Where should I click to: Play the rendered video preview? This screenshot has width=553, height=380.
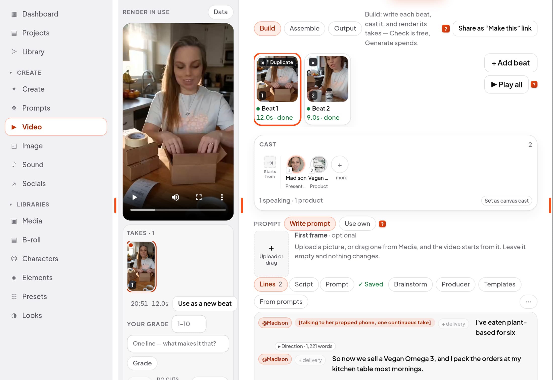pos(134,197)
